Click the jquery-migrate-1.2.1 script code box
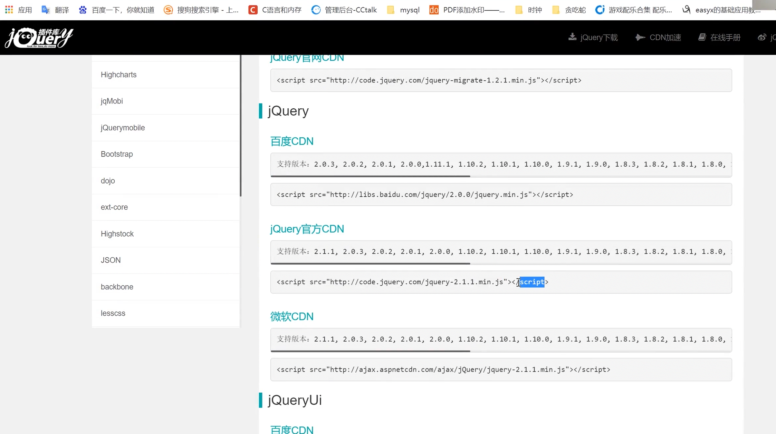Viewport: 776px width, 434px height. 501,80
